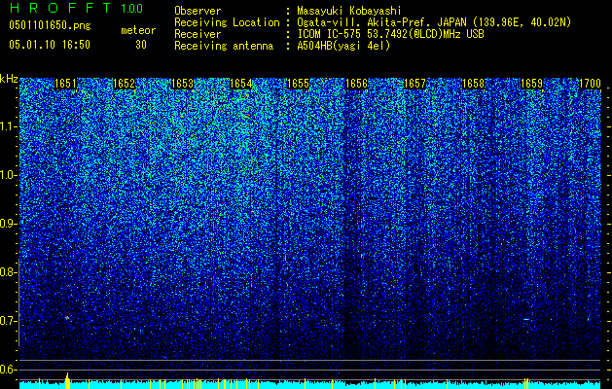The width and height of the screenshot is (612, 389).
Task: Click the 1655 time marker
Action: click(x=298, y=84)
